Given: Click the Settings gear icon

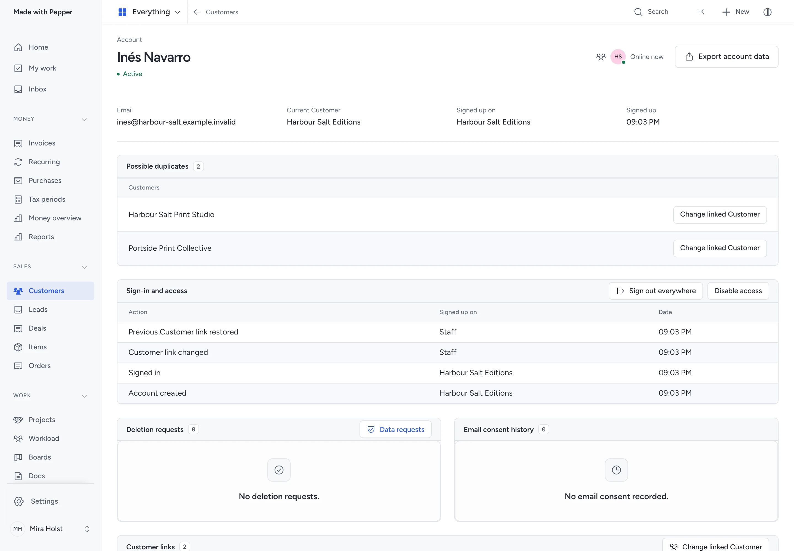Looking at the screenshot, I should 19,501.
